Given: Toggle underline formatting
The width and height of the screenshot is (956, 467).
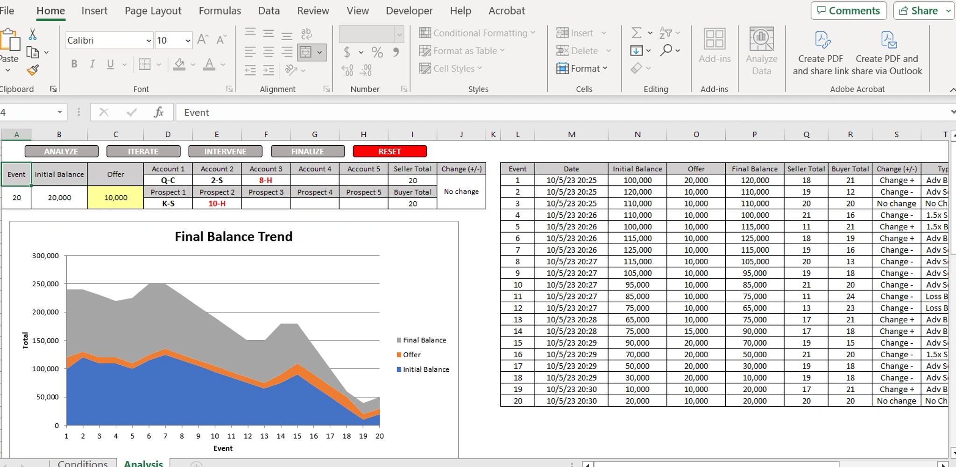Looking at the screenshot, I should [109, 64].
